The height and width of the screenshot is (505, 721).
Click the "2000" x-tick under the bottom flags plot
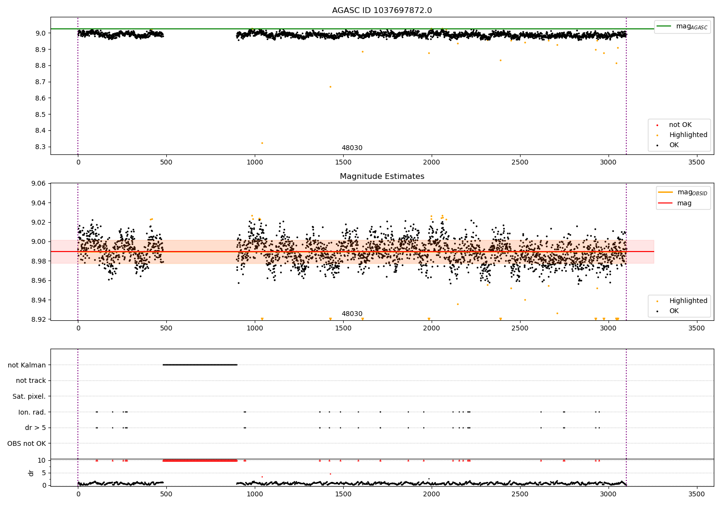click(x=432, y=494)
